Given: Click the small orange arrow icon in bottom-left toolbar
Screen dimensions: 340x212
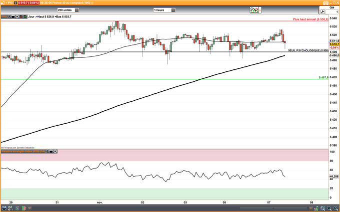Looking at the screenshot, I should 29,209.
